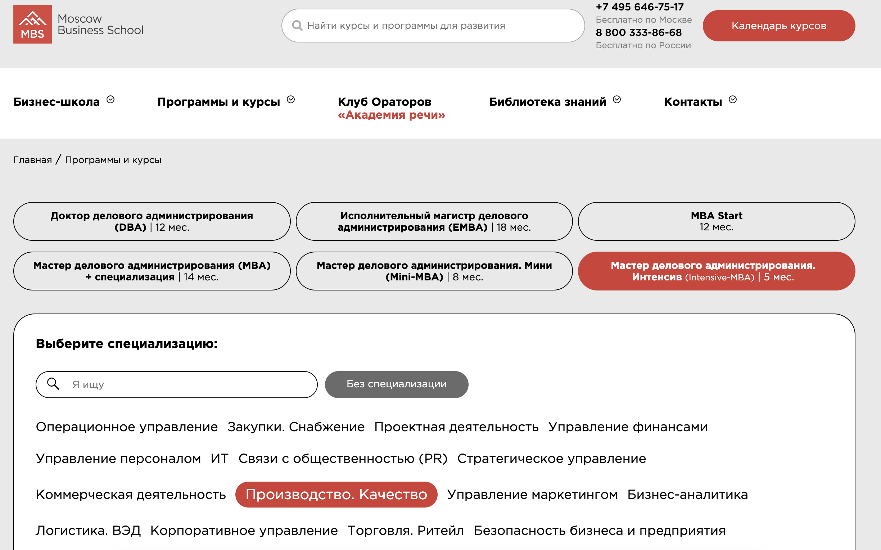Expand the Бизнес-школа menu chevron
Screen dimensions: 881x550
click(x=110, y=99)
